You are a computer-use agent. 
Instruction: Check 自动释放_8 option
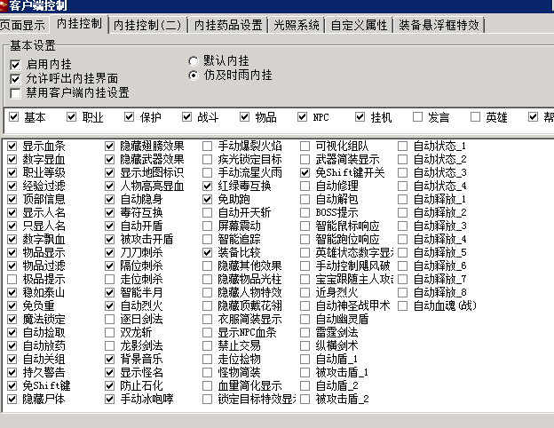click(x=402, y=293)
